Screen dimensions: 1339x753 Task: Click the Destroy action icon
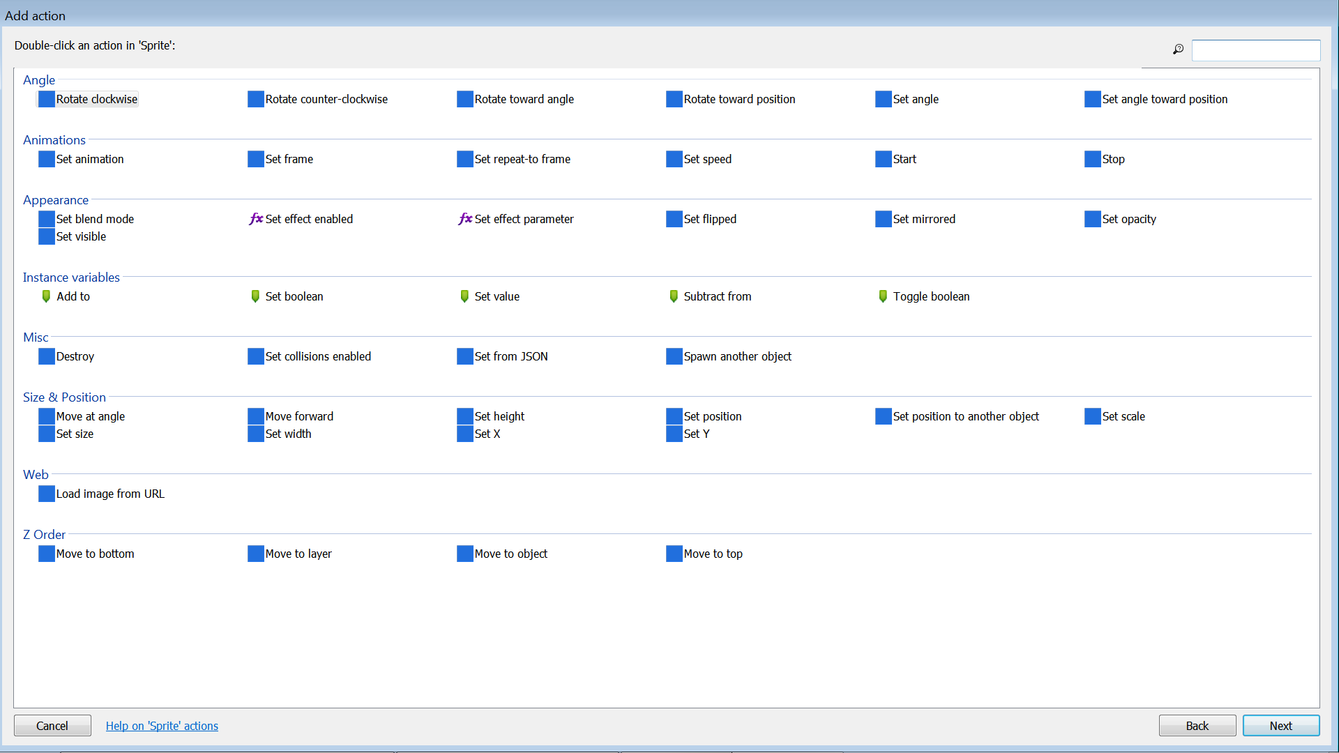[46, 356]
